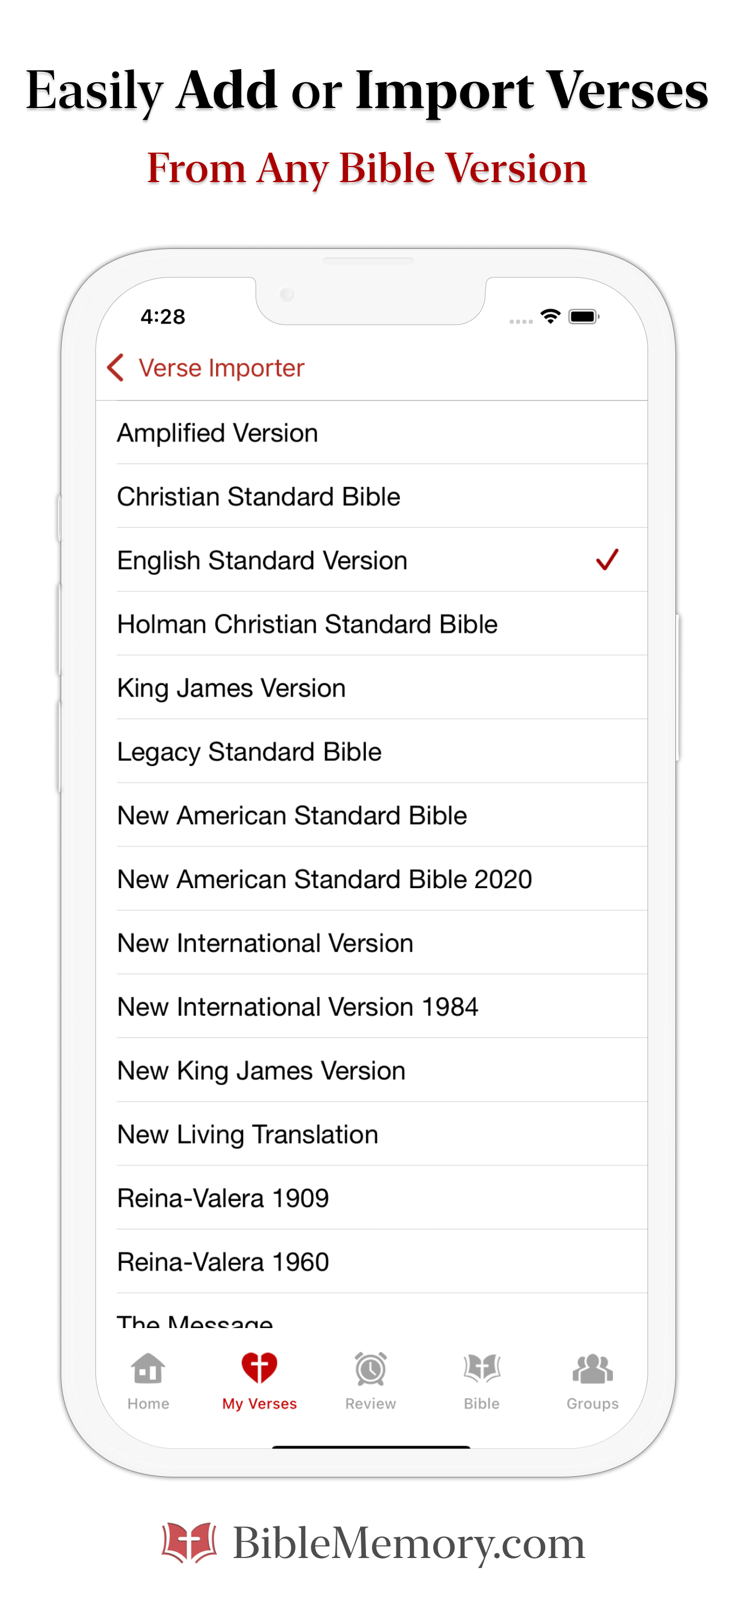Choose New Living Translation
Viewport: 735px width, 1597px height.
click(248, 1134)
